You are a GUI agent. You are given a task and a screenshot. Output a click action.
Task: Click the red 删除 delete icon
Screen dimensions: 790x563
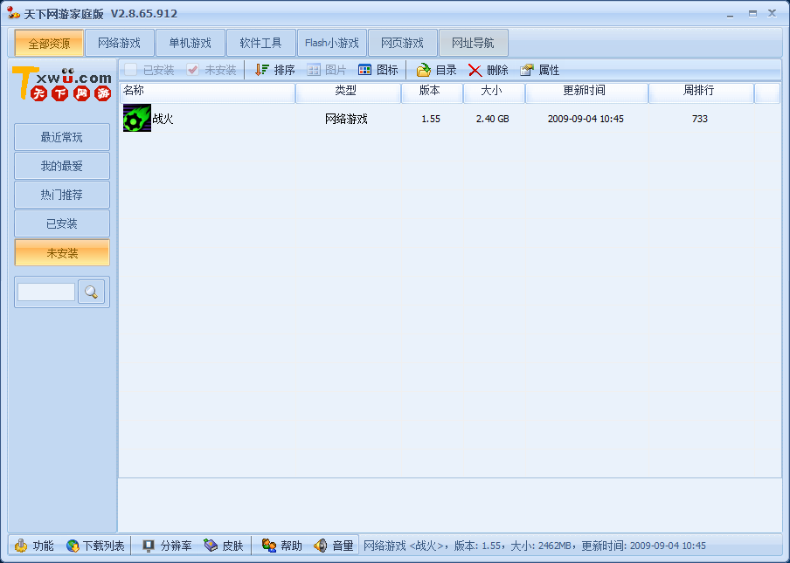[475, 70]
